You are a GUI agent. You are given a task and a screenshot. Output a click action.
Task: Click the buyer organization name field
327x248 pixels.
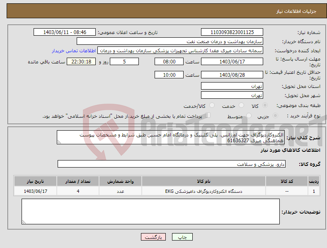(170, 41)
